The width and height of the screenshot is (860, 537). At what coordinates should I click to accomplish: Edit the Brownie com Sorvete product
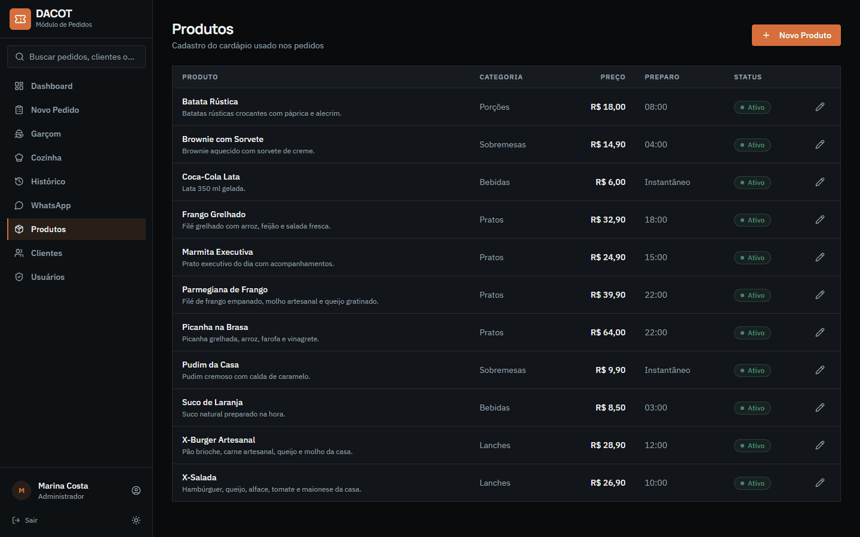pyautogui.click(x=820, y=144)
